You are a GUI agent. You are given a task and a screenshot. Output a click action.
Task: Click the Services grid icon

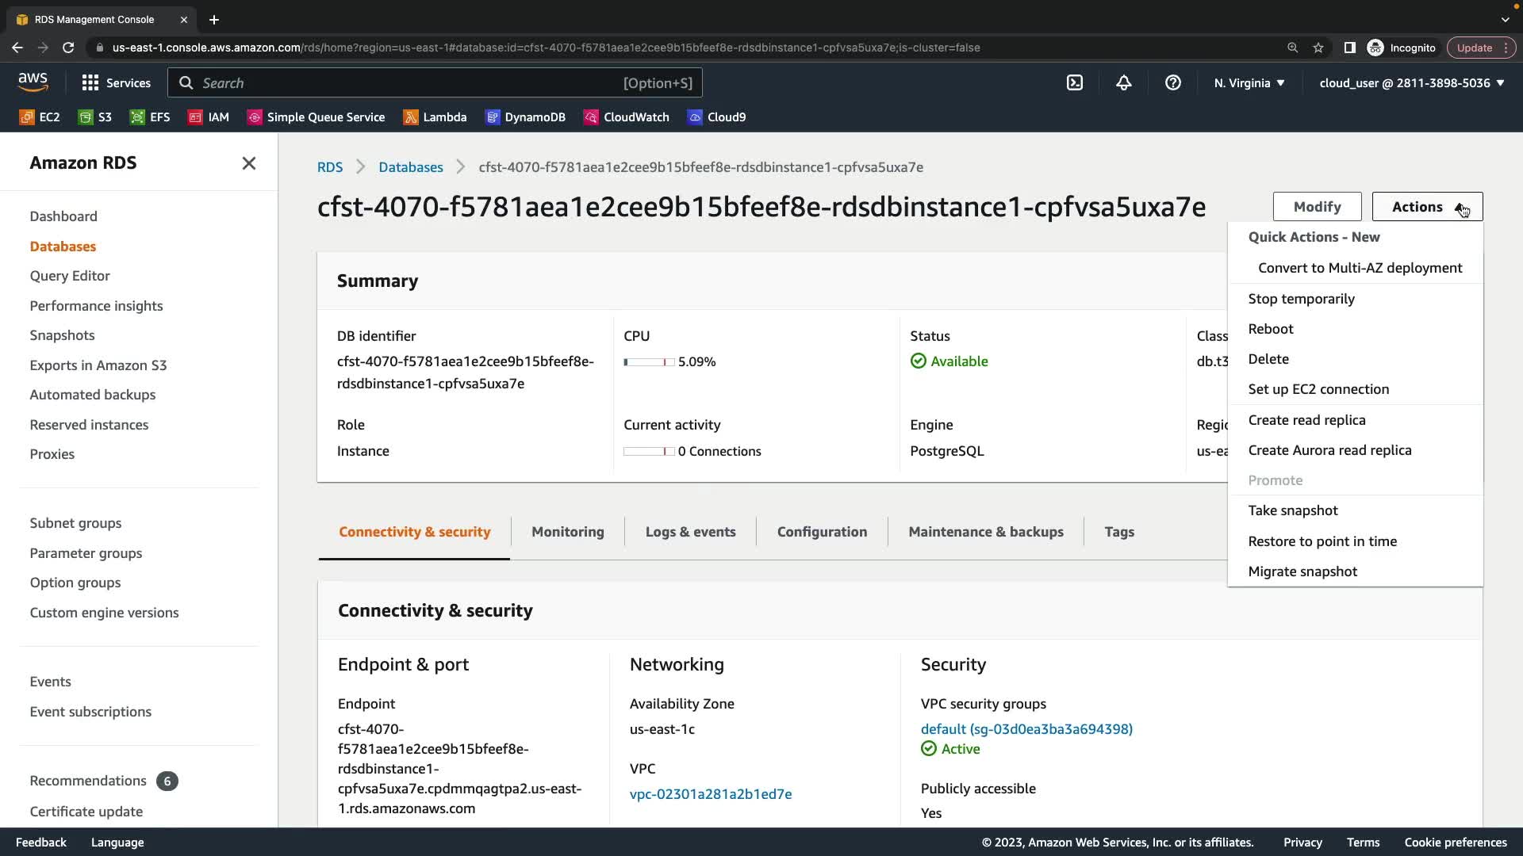[90, 82]
